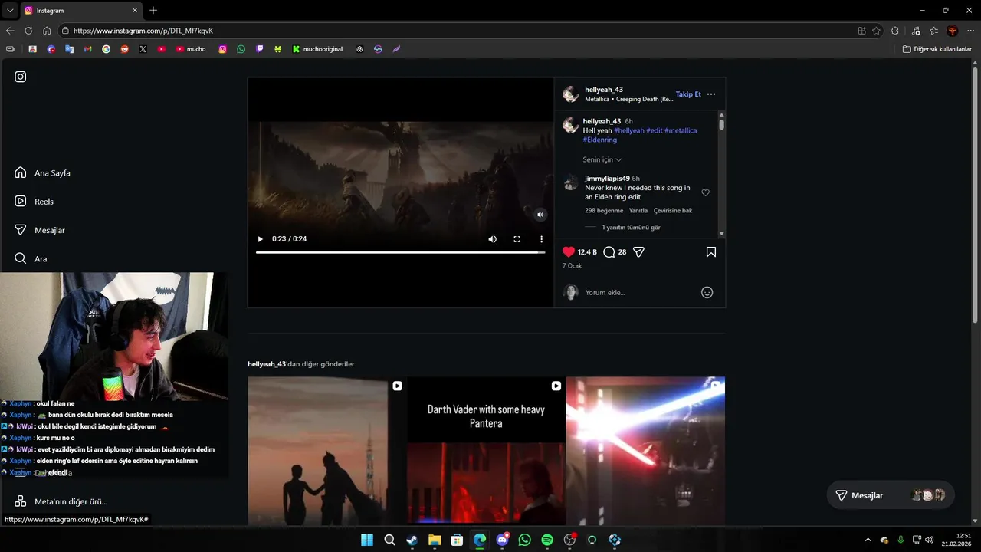
Task: Open the emoji picker in comment box
Action: (x=707, y=292)
